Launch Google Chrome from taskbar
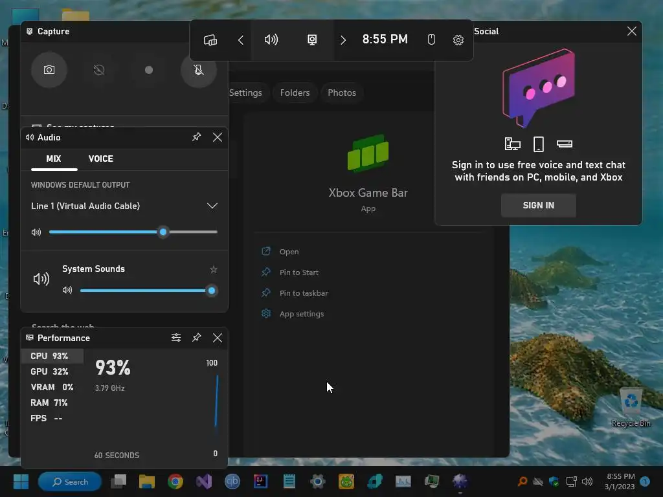 tap(175, 481)
